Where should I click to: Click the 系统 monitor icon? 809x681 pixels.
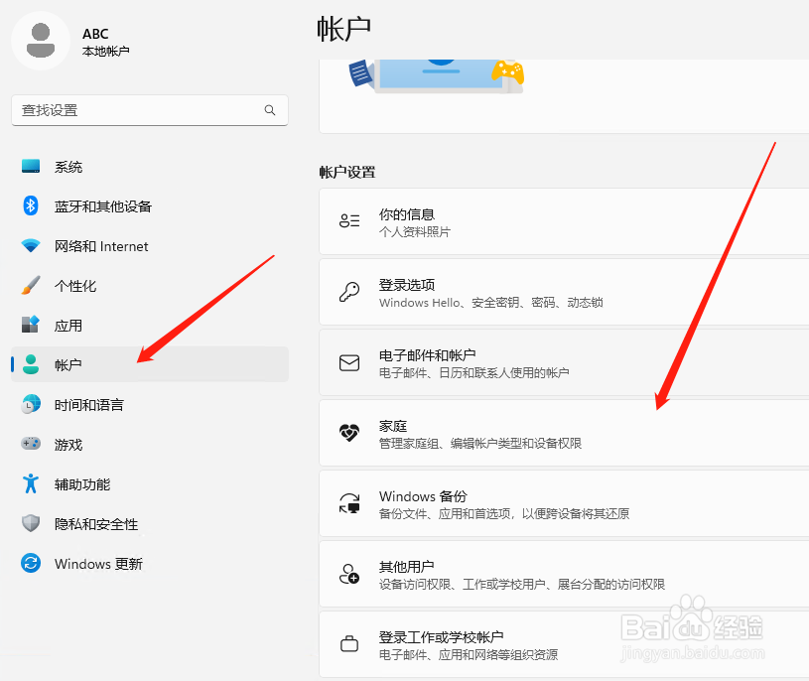[31, 166]
